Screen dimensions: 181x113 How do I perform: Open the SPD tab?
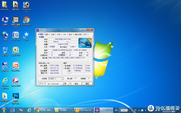(65, 35)
